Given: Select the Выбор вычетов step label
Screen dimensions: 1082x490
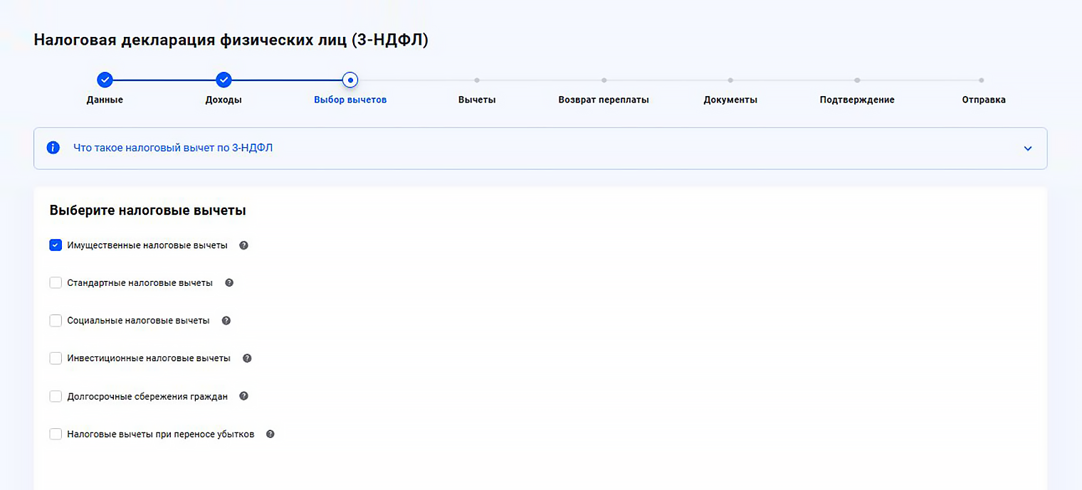Looking at the screenshot, I should coord(350,100).
